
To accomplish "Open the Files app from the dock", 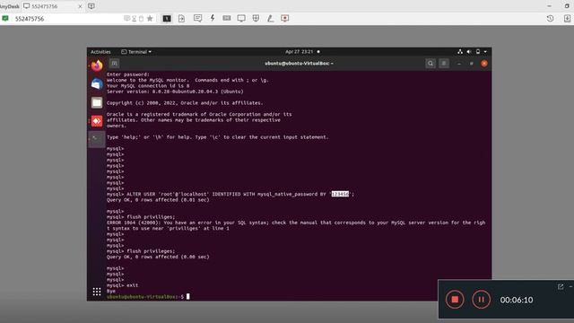I will (97, 103).
